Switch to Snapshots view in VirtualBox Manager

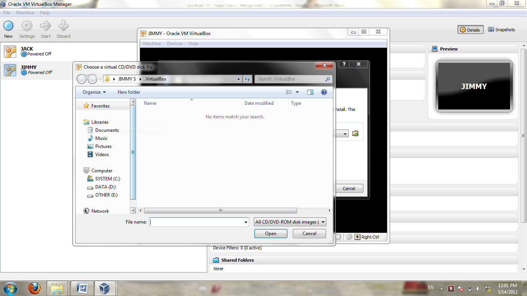tap(502, 30)
